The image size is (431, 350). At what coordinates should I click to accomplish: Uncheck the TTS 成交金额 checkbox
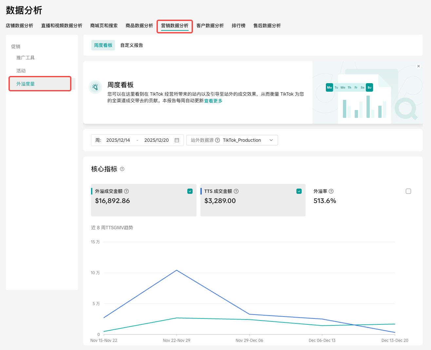(x=299, y=191)
